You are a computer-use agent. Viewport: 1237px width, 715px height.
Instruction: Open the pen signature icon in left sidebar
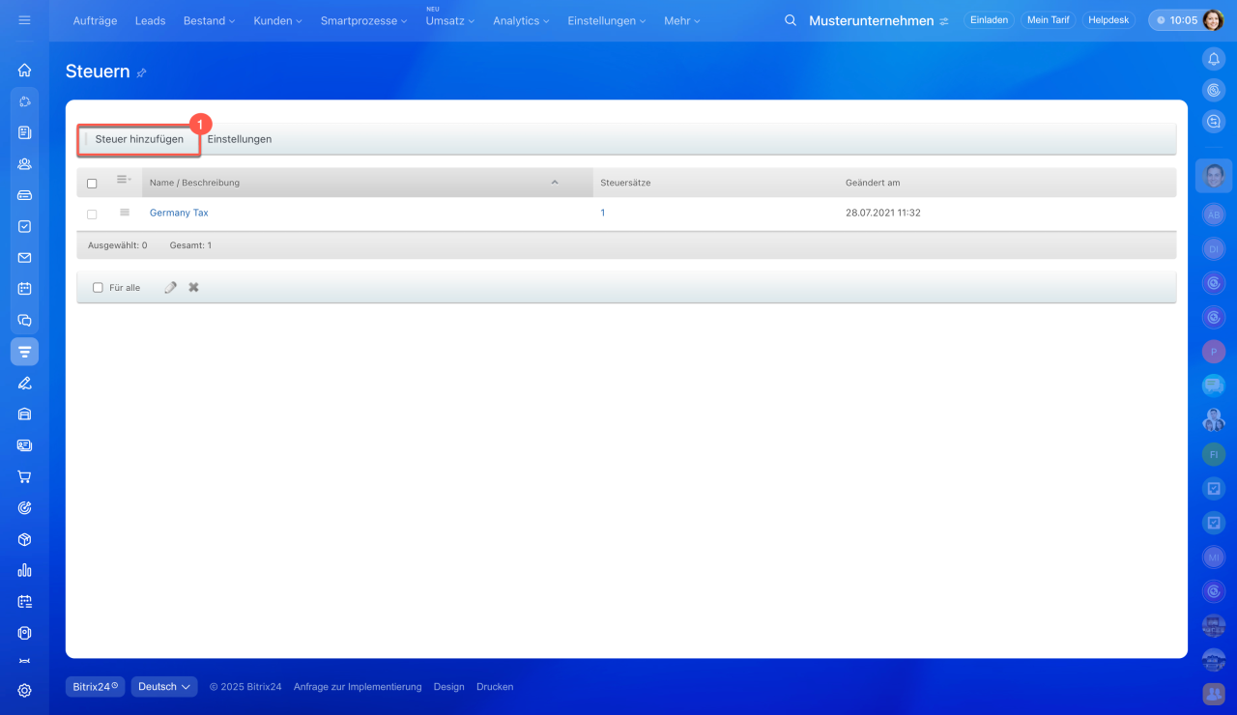pos(24,383)
